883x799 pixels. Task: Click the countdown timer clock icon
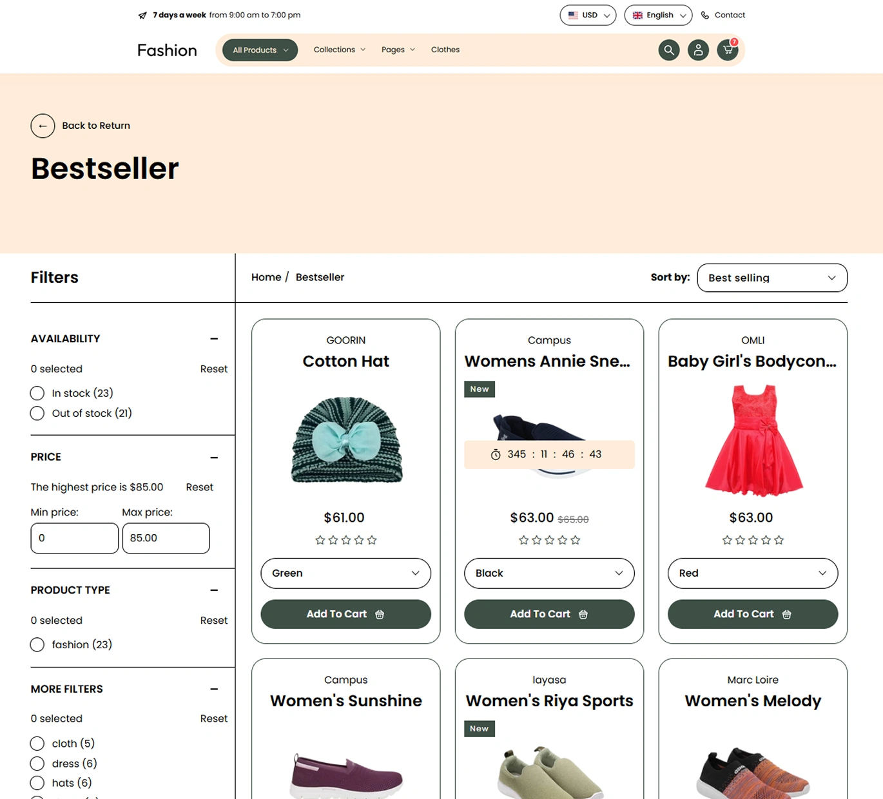[x=496, y=455]
